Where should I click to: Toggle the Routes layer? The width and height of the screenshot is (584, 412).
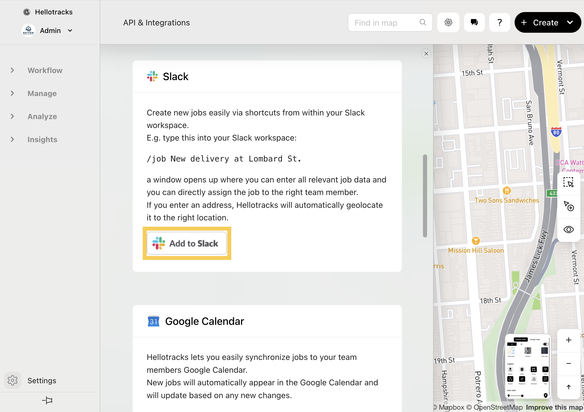tap(510, 379)
